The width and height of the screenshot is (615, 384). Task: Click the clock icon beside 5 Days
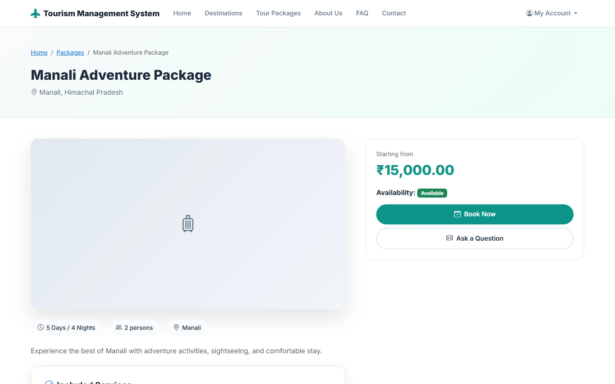pos(41,327)
